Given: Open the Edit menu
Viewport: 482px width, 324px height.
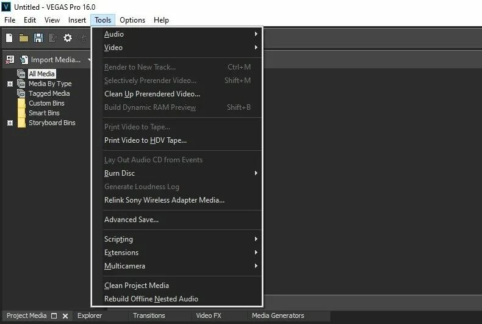Looking at the screenshot, I should tap(30, 20).
